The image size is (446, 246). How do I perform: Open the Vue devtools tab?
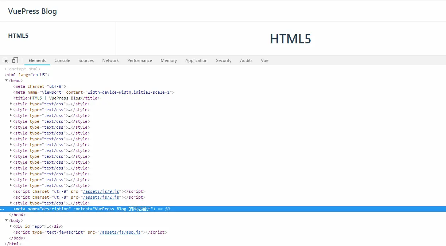click(x=265, y=60)
